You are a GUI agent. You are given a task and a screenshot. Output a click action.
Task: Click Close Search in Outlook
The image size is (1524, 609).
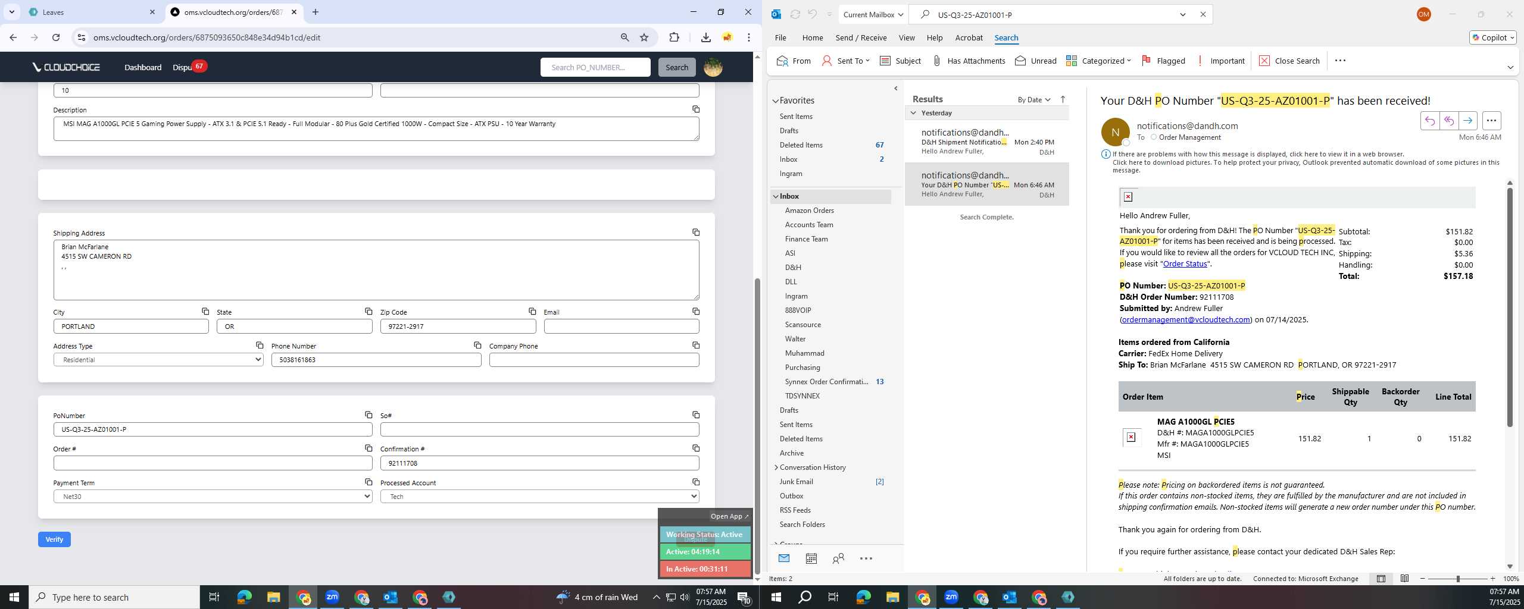pos(1289,61)
